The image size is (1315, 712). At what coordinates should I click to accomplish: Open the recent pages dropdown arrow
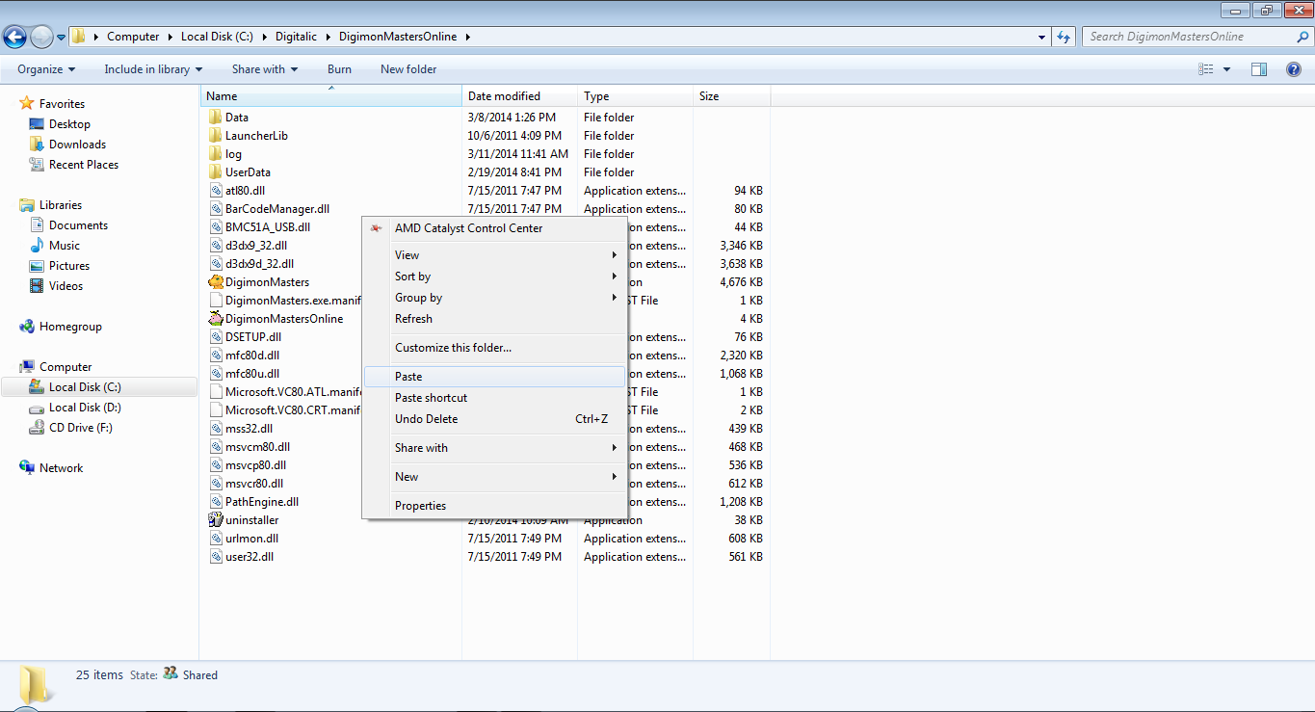coord(62,38)
